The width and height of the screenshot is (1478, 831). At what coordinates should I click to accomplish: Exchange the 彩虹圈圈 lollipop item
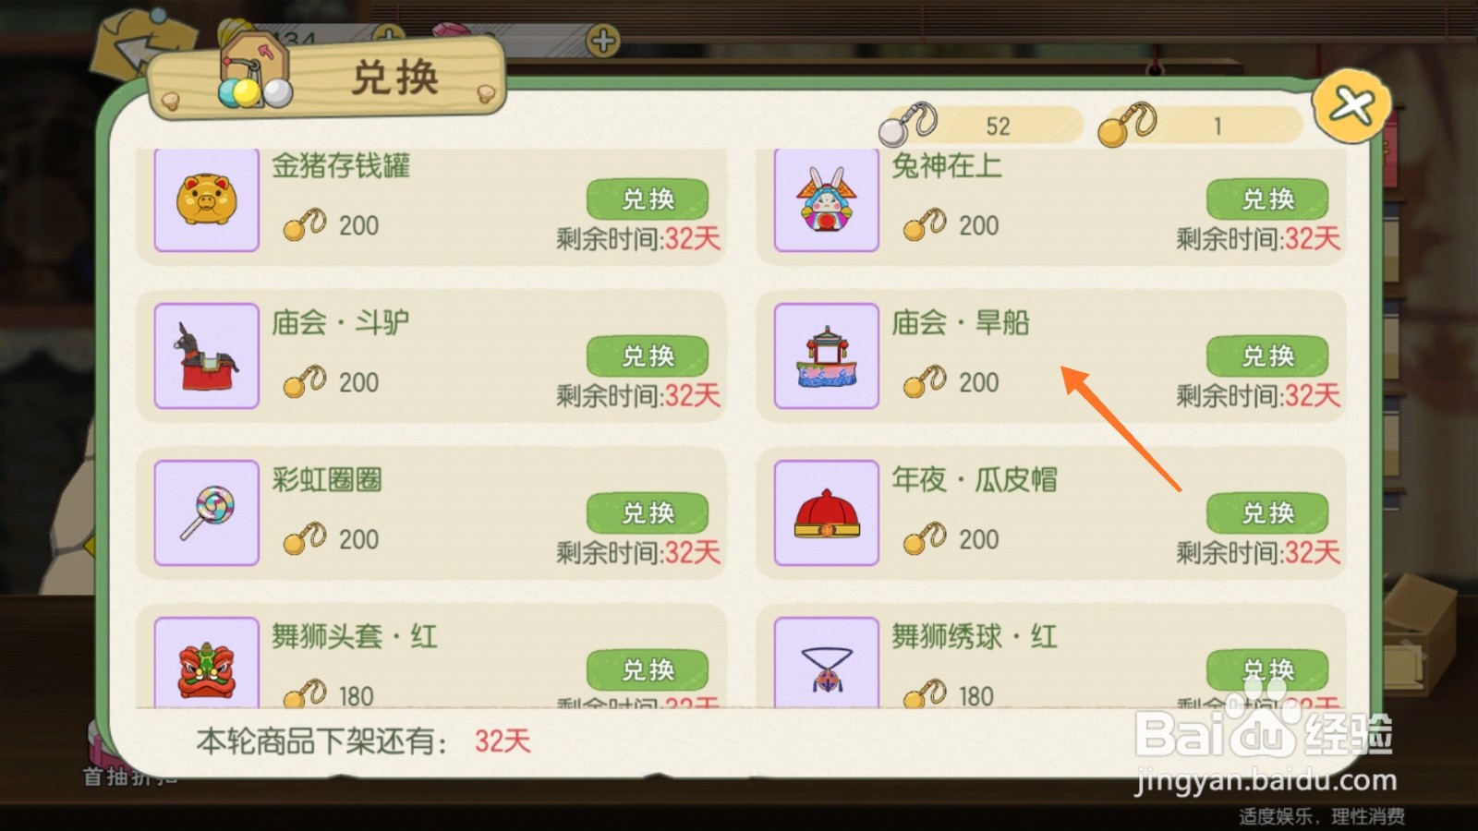click(x=648, y=512)
